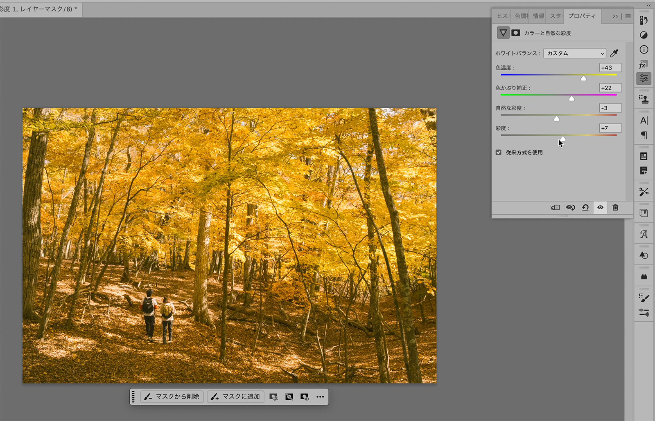Delete the adjustment layer with the trash icon
This screenshot has height=421, width=655.
(x=615, y=208)
